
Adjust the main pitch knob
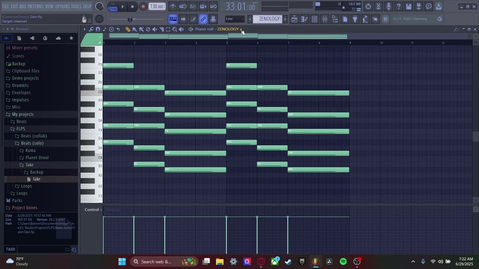[99, 19]
